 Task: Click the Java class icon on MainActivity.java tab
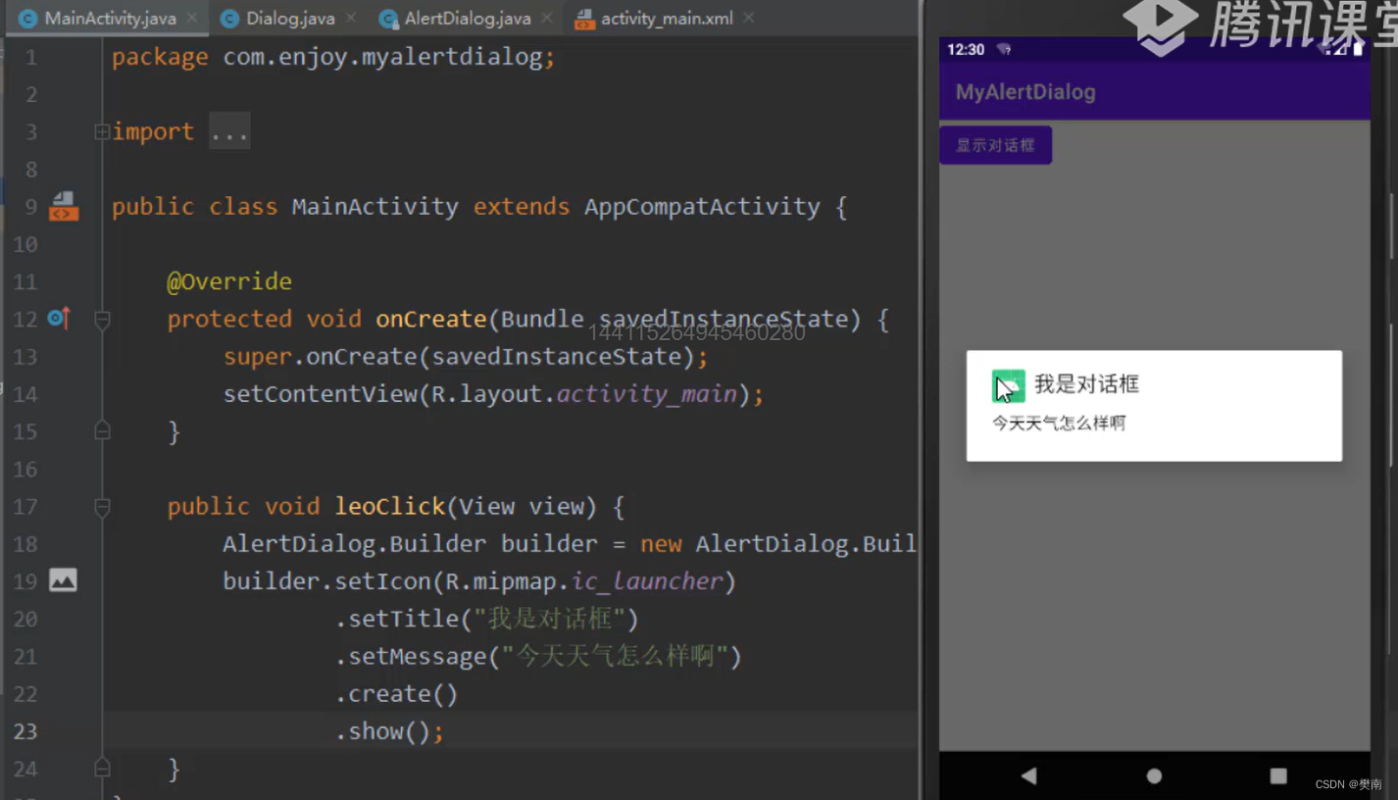[28, 19]
